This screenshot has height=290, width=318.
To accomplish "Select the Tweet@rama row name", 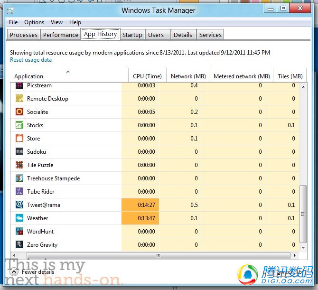I will 44,205.
